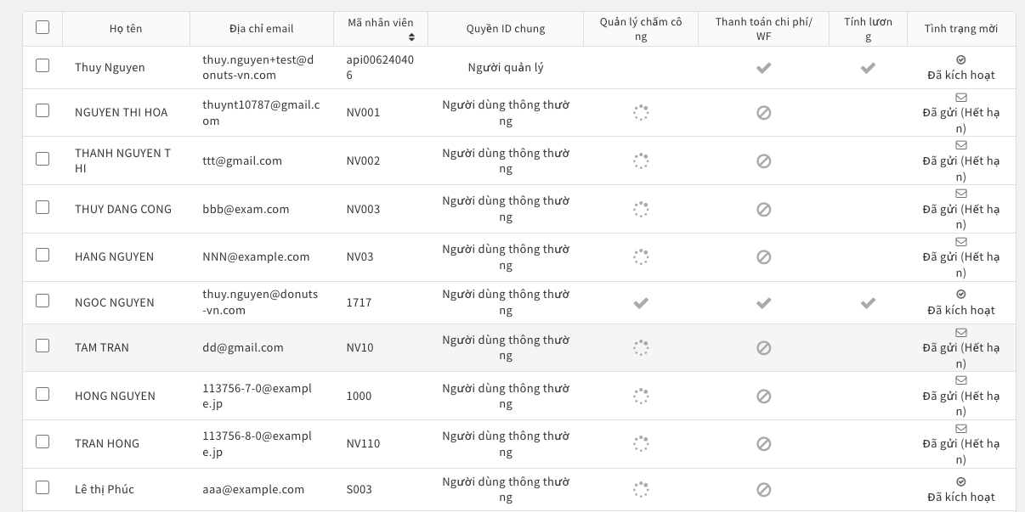
Task: Toggle the select-all header checkbox
Action: pos(42,27)
